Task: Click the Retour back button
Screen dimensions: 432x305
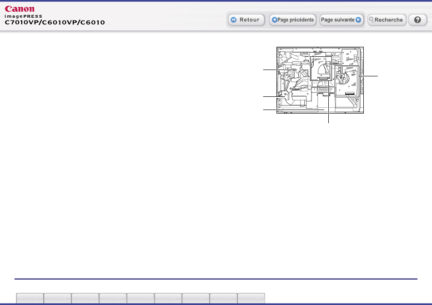Action: (x=246, y=20)
